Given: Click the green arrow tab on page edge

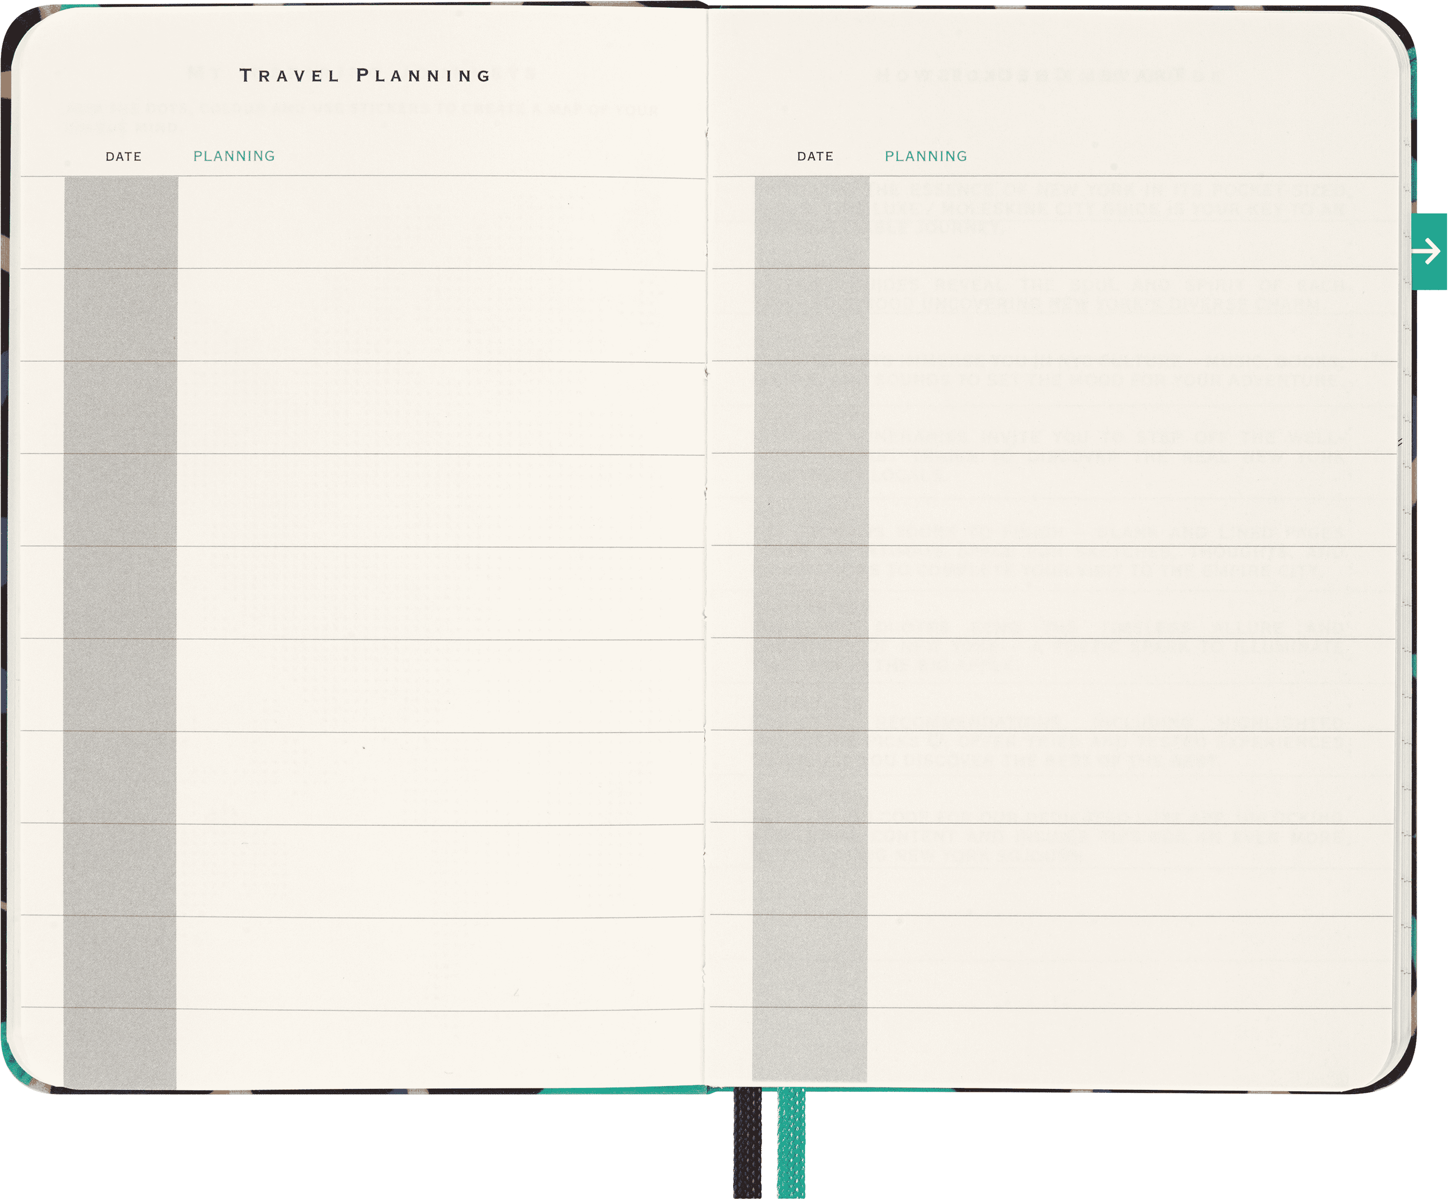Looking at the screenshot, I should pos(1429,251).
